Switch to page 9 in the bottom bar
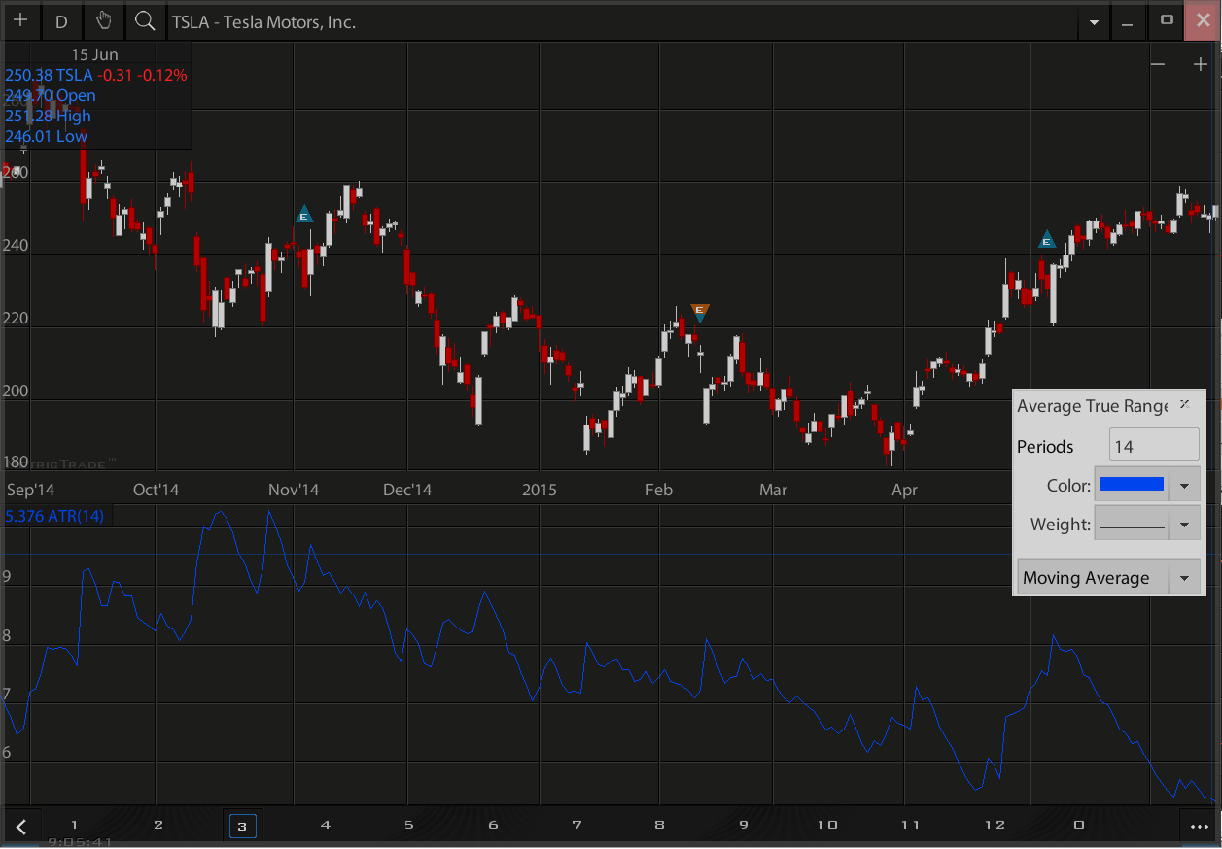The width and height of the screenshot is (1222, 849). click(744, 825)
